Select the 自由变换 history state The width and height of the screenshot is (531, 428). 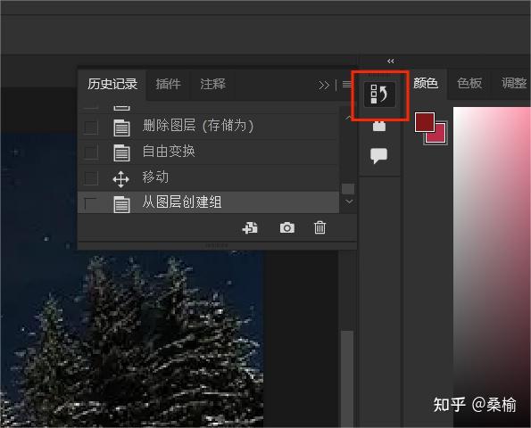point(209,152)
